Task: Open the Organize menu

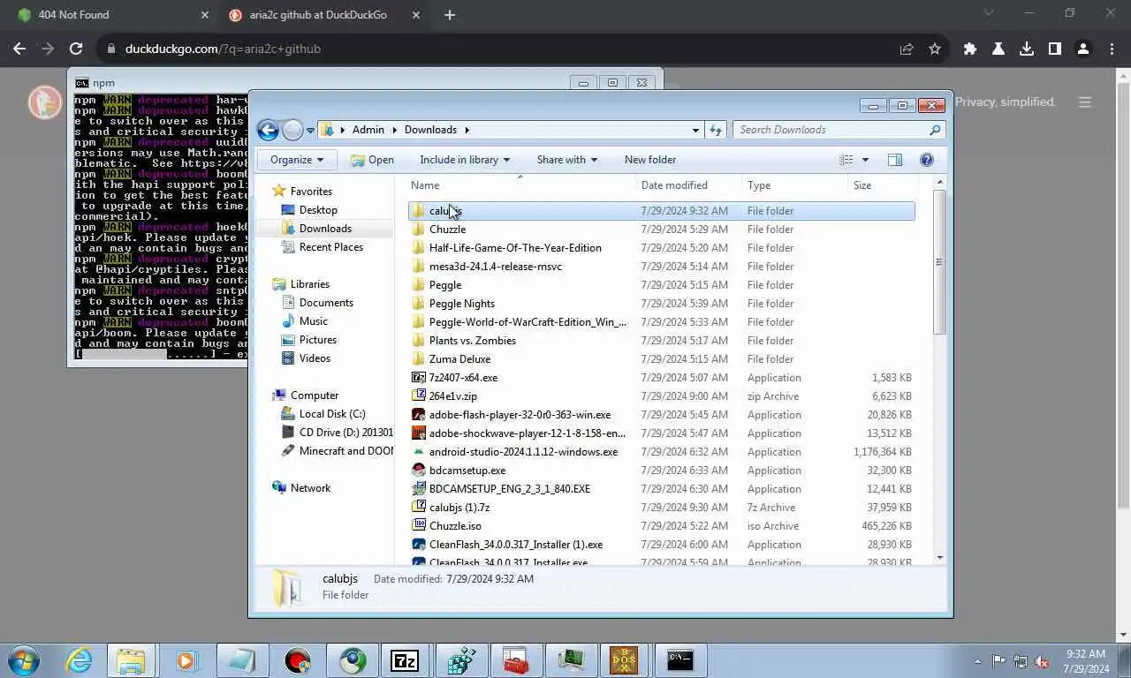Action: [x=297, y=160]
